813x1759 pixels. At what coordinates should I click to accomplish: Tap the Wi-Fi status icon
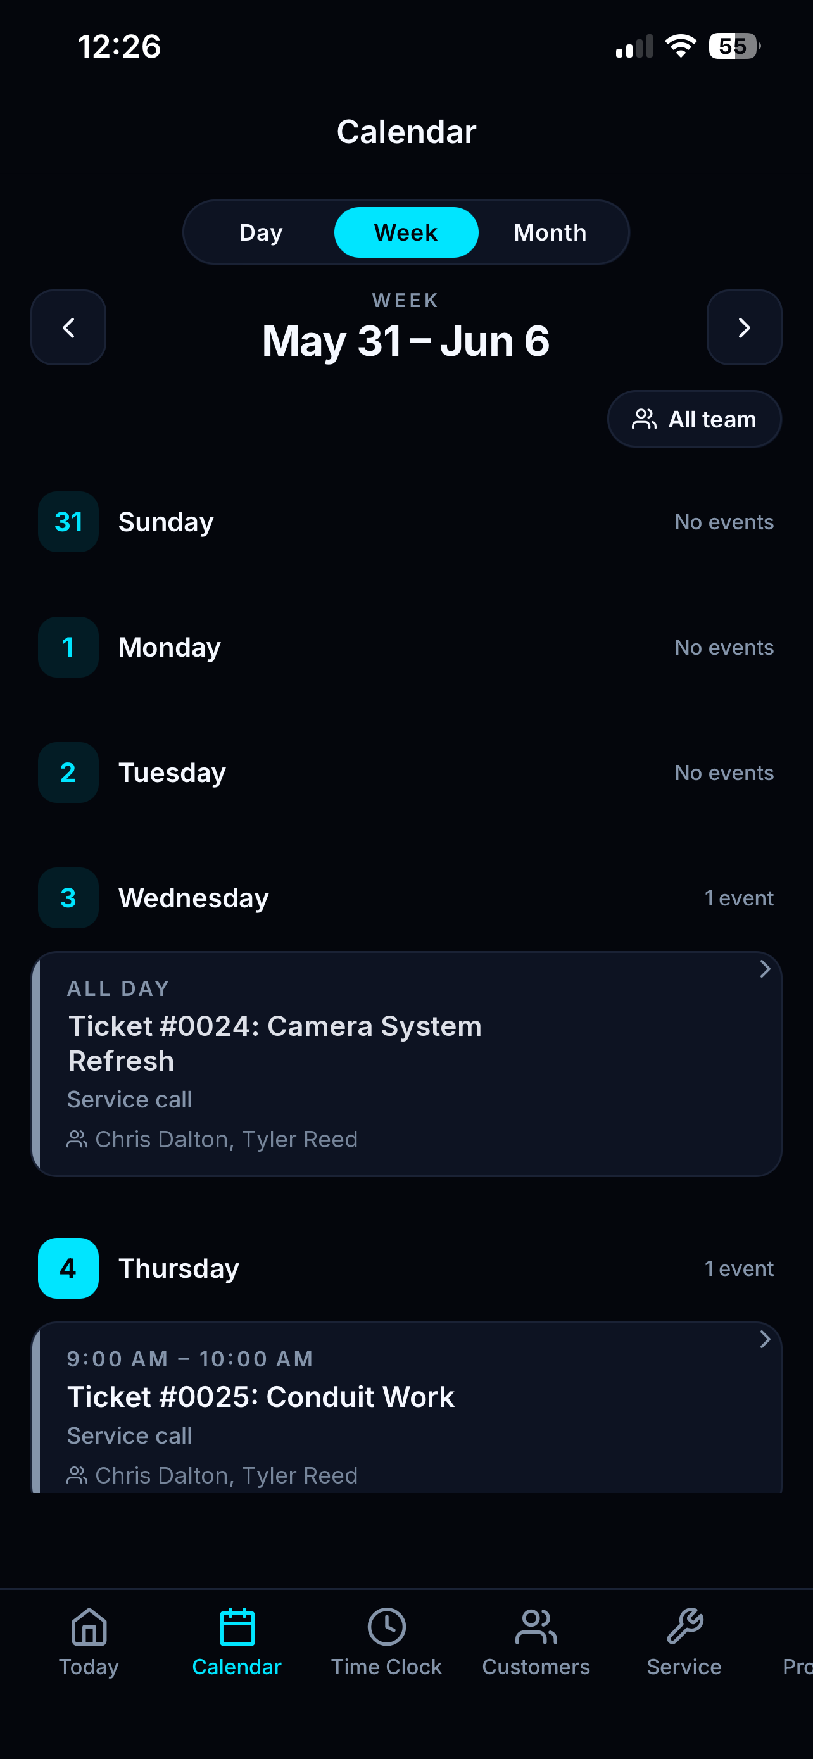pos(680,46)
